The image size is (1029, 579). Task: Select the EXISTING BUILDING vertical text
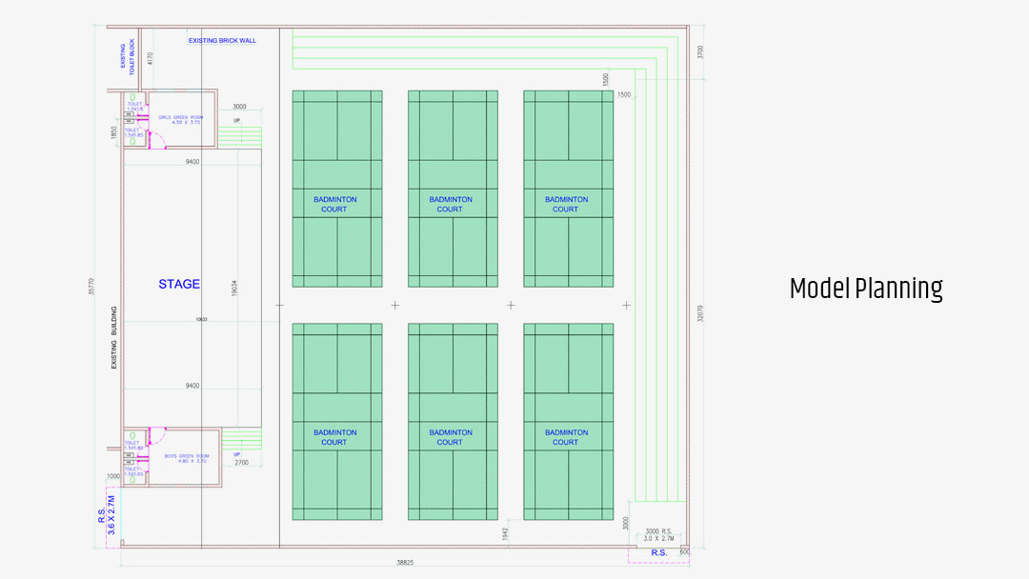114,337
